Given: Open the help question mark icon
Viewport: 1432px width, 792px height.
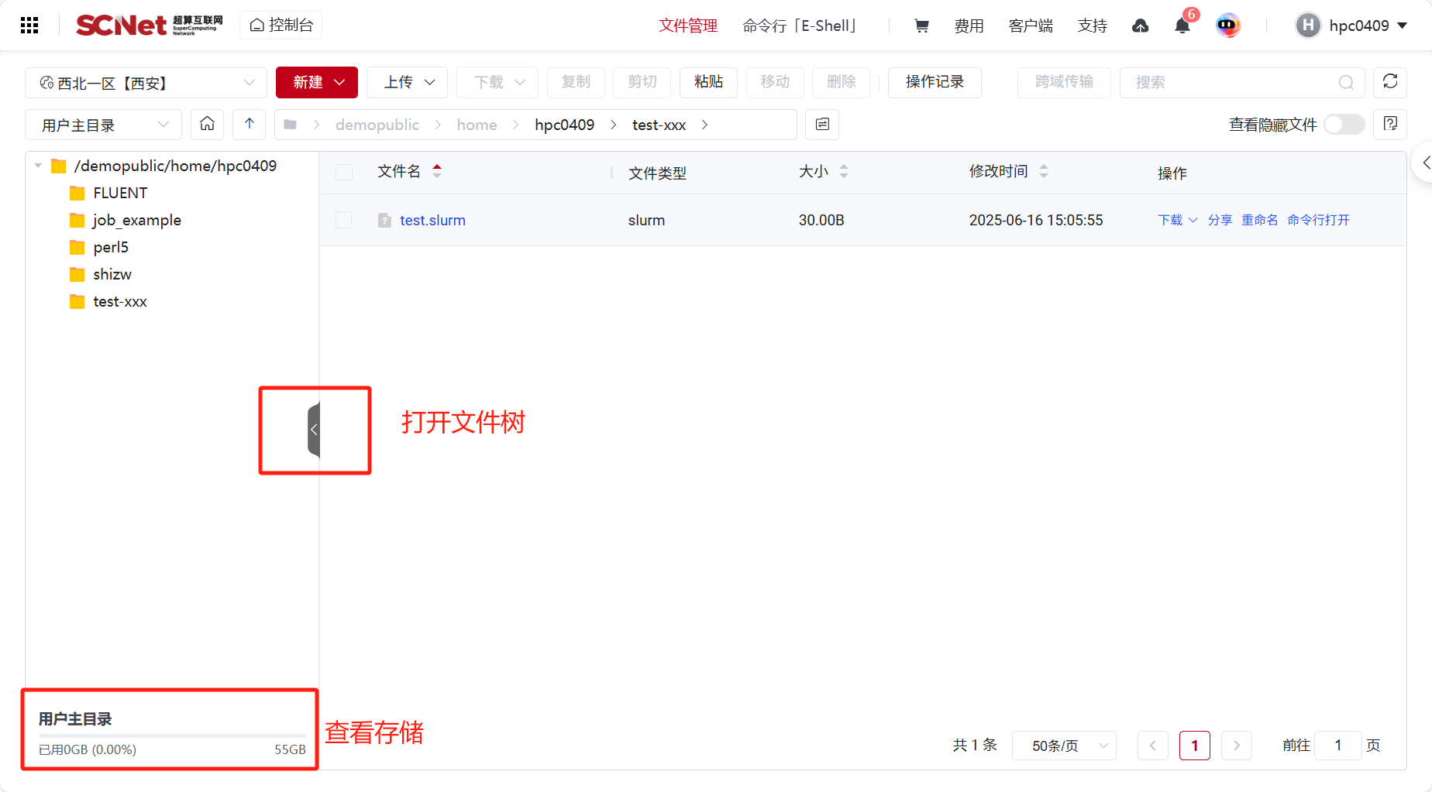Looking at the screenshot, I should pyautogui.click(x=1389, y=124).
